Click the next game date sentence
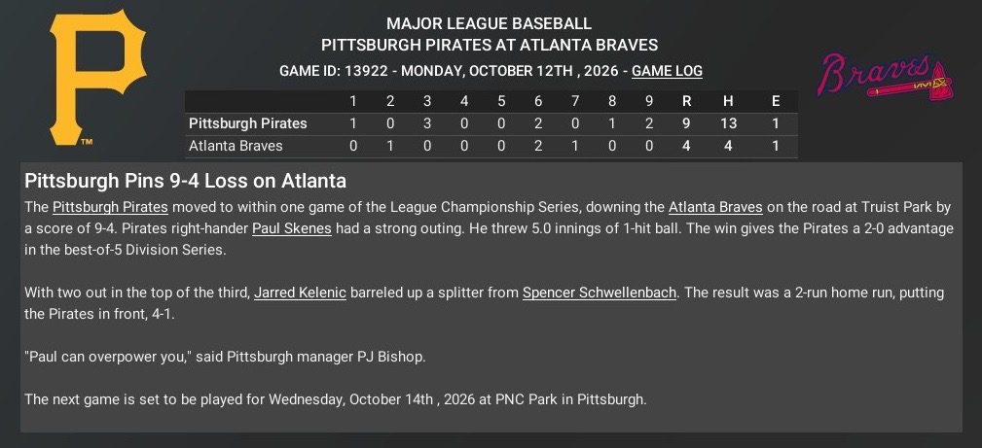The width and height of the screenshot is (982, 448). pos(335,399)
